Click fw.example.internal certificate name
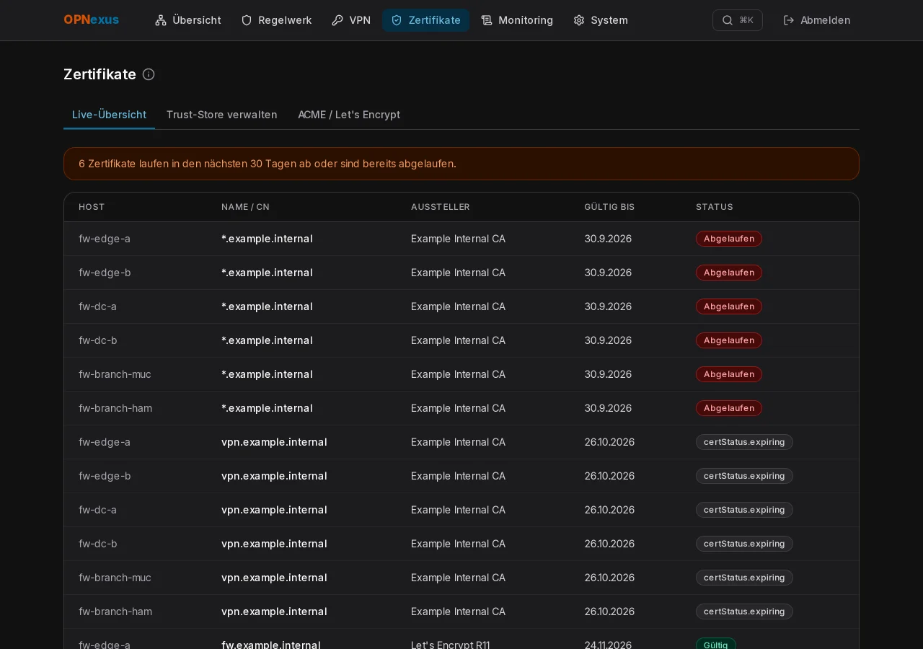 (x=271, y=645)
